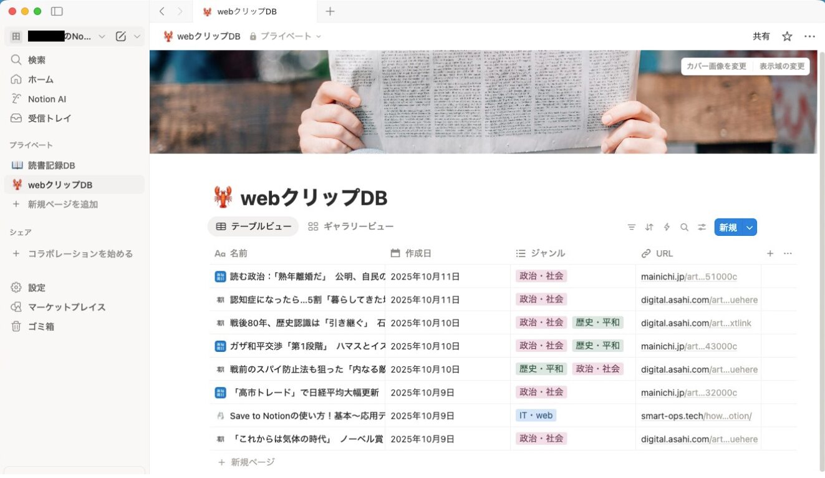
Task: Open the プライベート privacy dropdown
Action: [285, 36]
